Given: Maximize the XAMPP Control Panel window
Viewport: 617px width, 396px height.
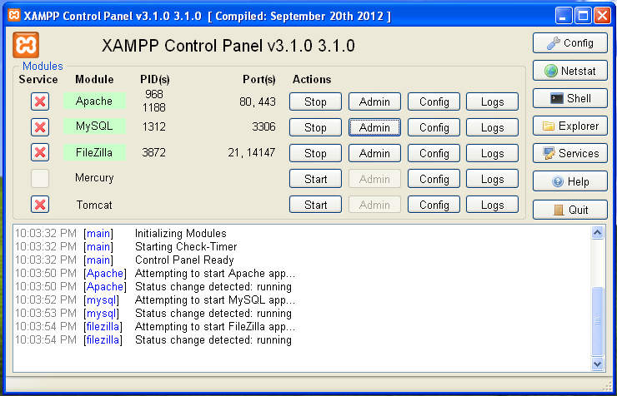Looking at the screenshot, I should pyautogui.click(x=583, y=16).
